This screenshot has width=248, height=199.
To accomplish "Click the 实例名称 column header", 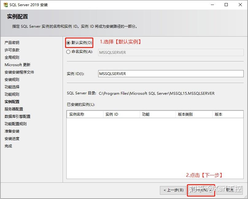I will [x=85, y=114].
